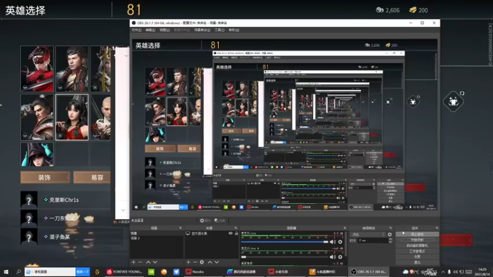Image resolution: width=493 pixels, height=277 pixels.
Task: Click teammate 克里斯Chr1s in game list
Action: pyautogui.click(x=64, y=199)
